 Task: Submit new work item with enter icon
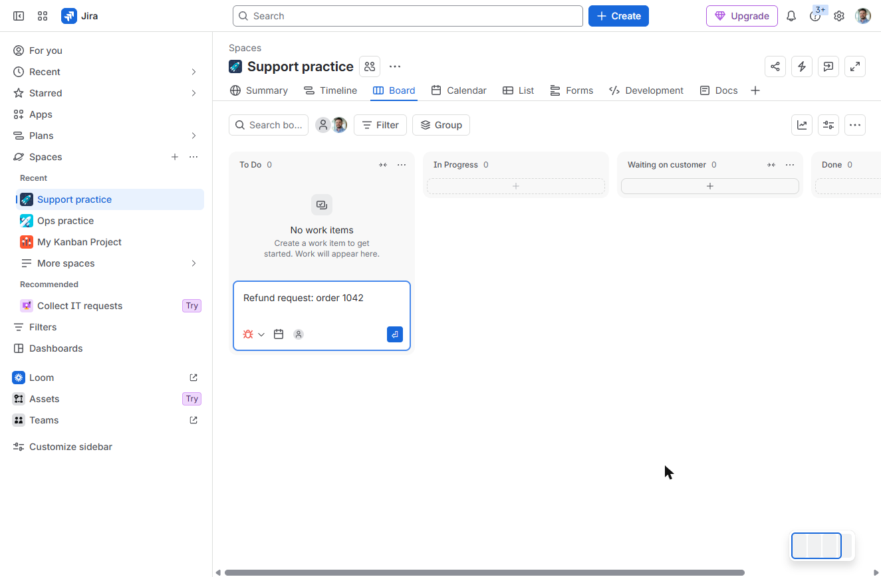pyautogui.click(x=395, y=334)
